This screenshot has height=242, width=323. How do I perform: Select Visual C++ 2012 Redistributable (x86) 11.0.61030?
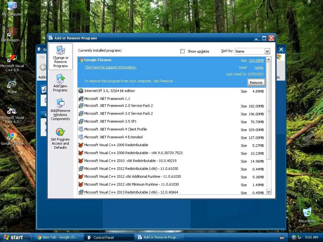click(172, 169)
